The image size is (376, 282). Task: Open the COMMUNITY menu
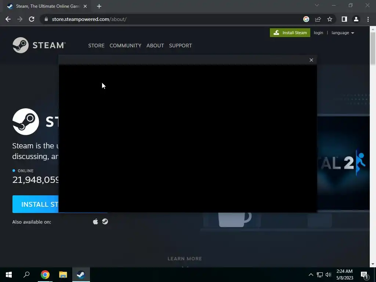coord(126,46)
